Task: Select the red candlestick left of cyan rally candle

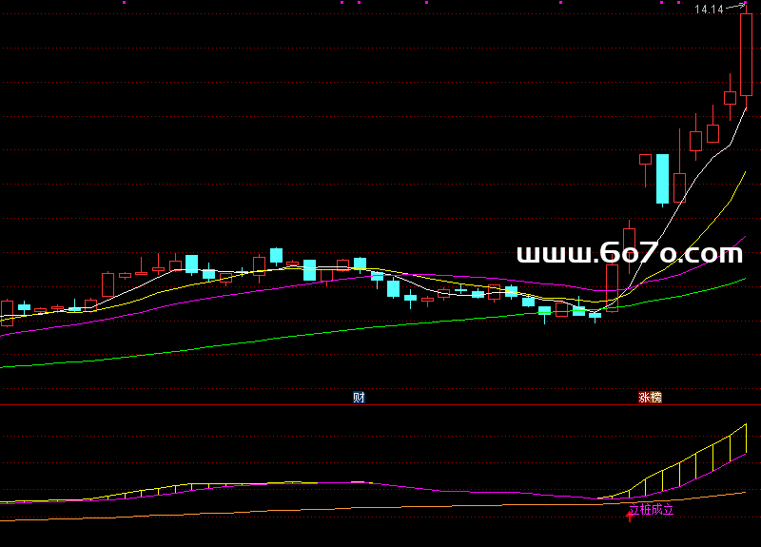Action: click(x=645, y=160)
